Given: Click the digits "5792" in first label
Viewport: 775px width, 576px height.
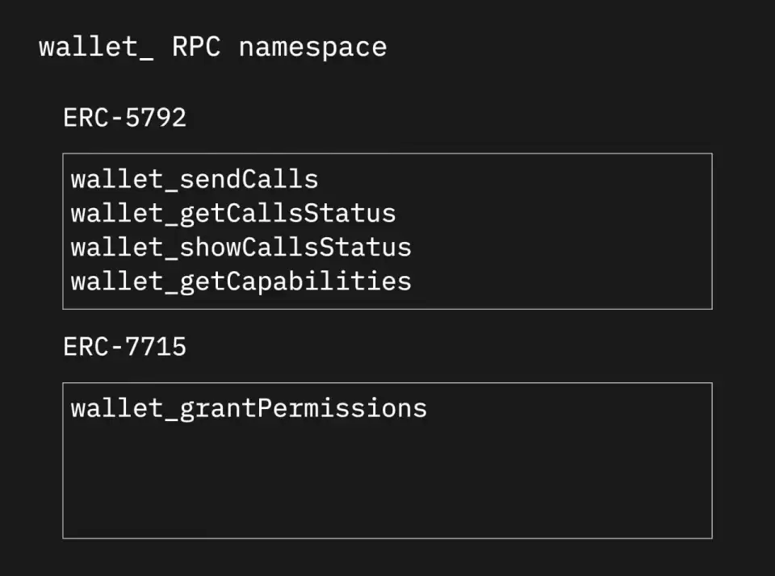Looking at the screenshot, I should [157, 118].
